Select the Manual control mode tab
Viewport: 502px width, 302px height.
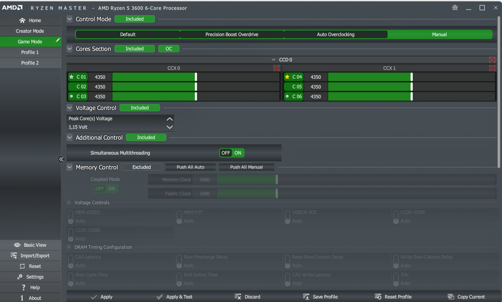[x=439, y=34]
